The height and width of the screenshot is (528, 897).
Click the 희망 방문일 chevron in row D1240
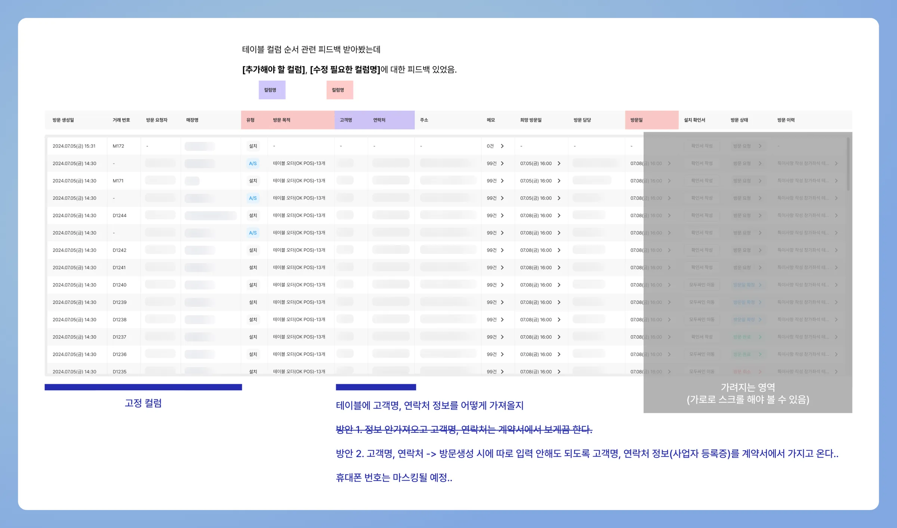point(559,285)
